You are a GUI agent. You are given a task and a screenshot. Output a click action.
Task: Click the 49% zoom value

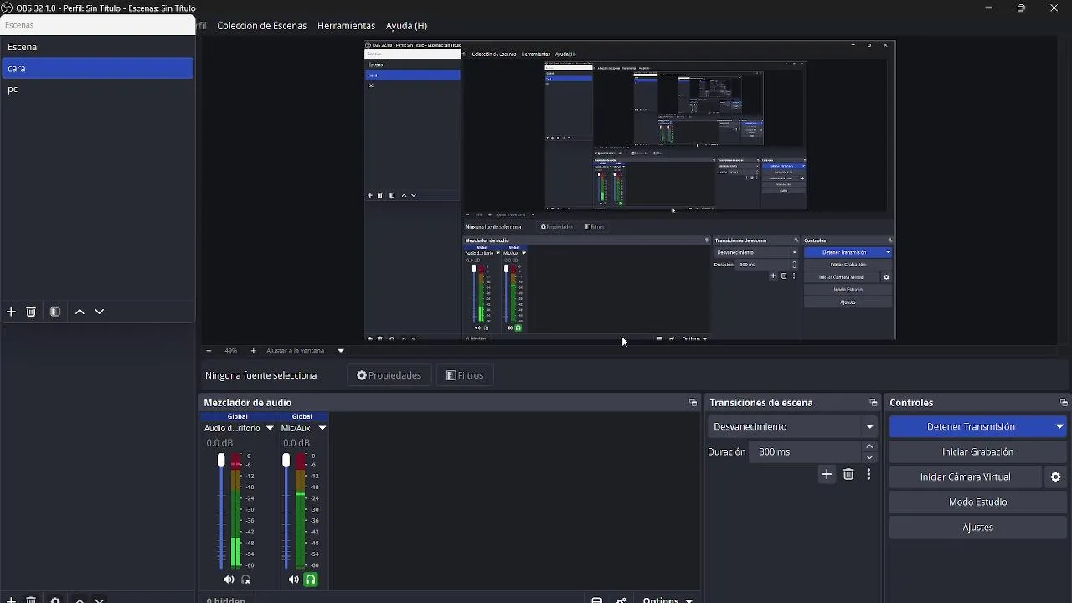(231, 351)
